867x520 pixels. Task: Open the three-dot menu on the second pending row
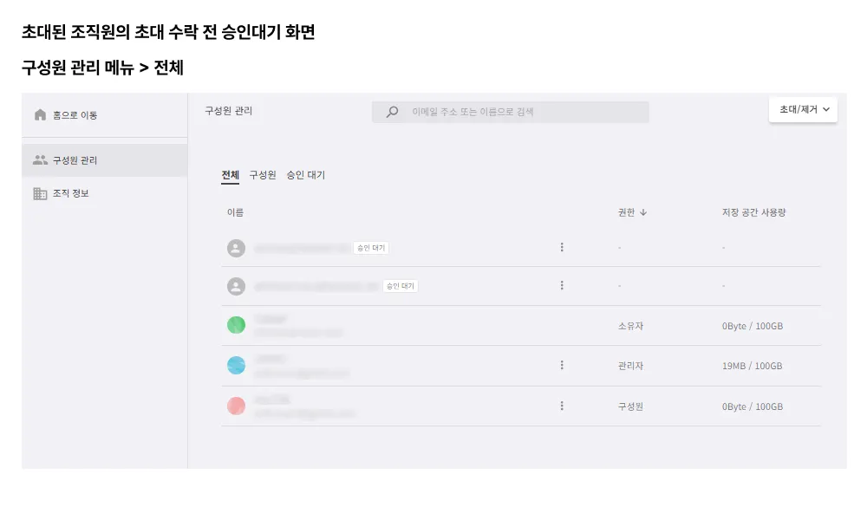[562, 285]
